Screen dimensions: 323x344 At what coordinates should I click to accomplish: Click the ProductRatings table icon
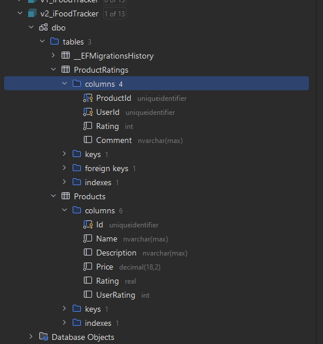point(66,70)
